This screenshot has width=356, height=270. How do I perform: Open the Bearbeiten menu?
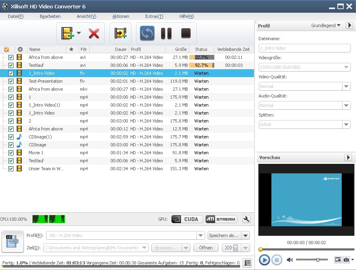coord(50,16)
